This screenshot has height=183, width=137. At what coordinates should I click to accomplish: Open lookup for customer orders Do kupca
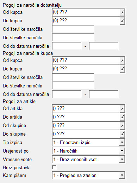[122, 69]
